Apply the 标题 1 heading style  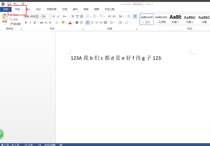pyautogui.click(x=175, y=19)
